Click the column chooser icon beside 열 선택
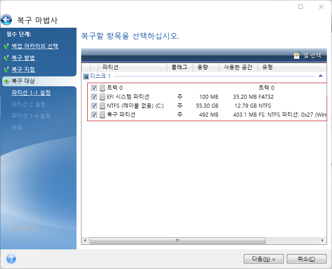 pos(297,55)
